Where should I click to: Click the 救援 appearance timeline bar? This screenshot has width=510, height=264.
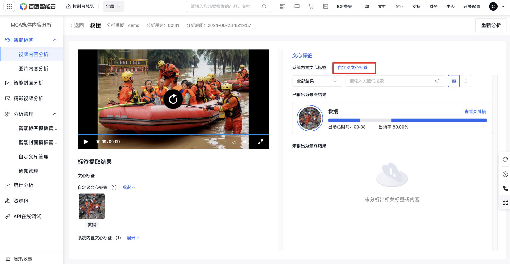click(407, 120)
